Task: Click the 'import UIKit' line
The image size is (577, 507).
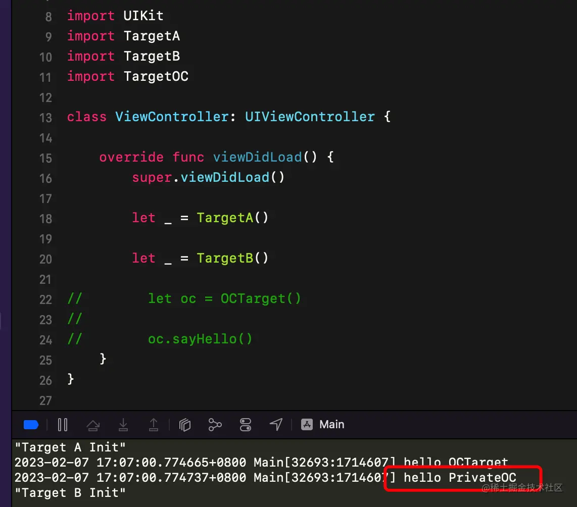Action: point(115,16)
